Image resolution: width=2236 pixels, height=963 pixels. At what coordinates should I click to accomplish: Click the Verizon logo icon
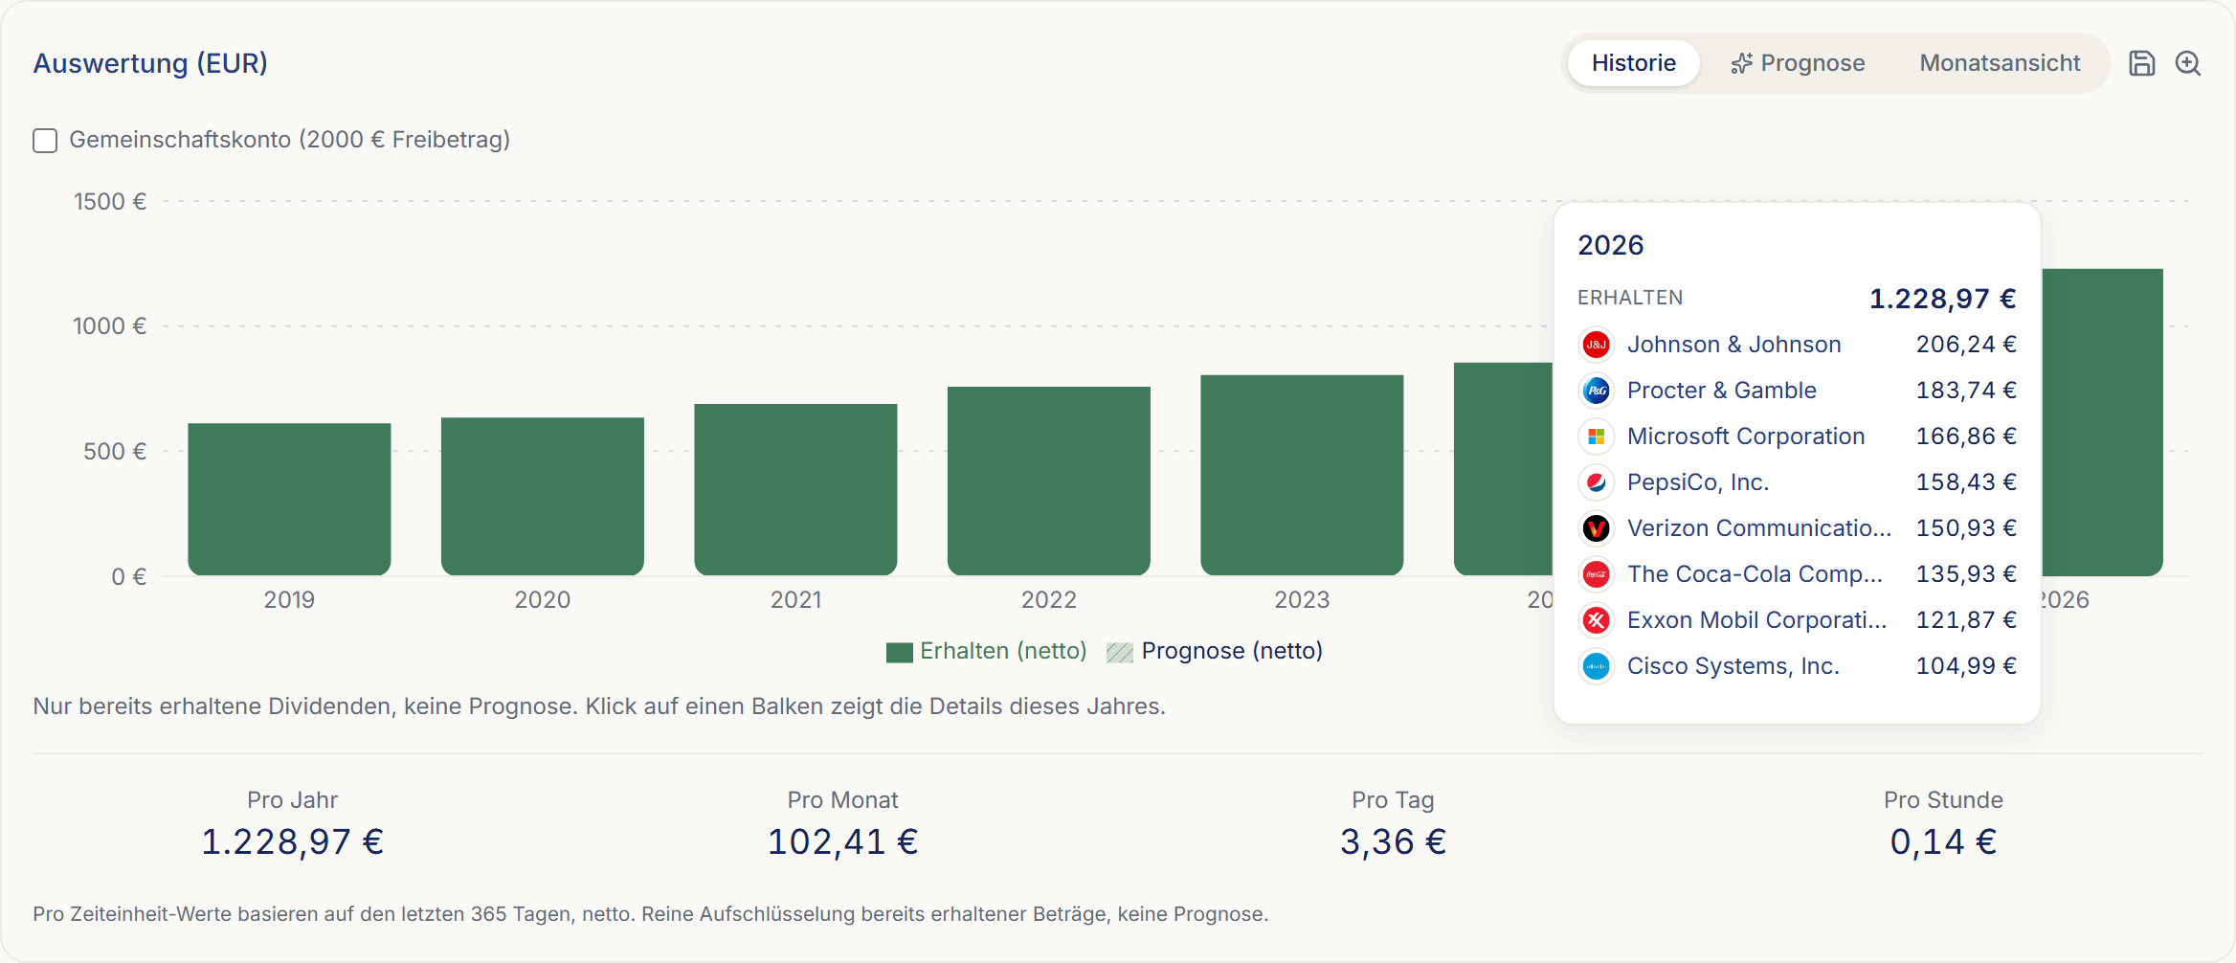tap(1596, 528)
